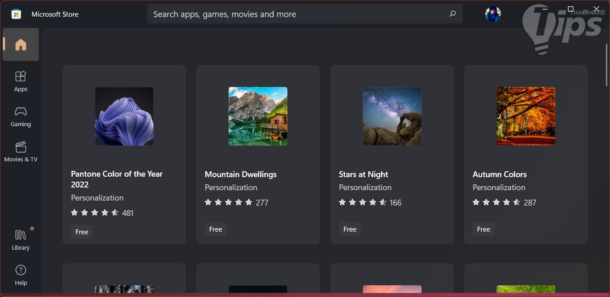Viewport: 610px width, 297px height.
Task: Click the Microsoft Store title text
Action: click(55, 14)
